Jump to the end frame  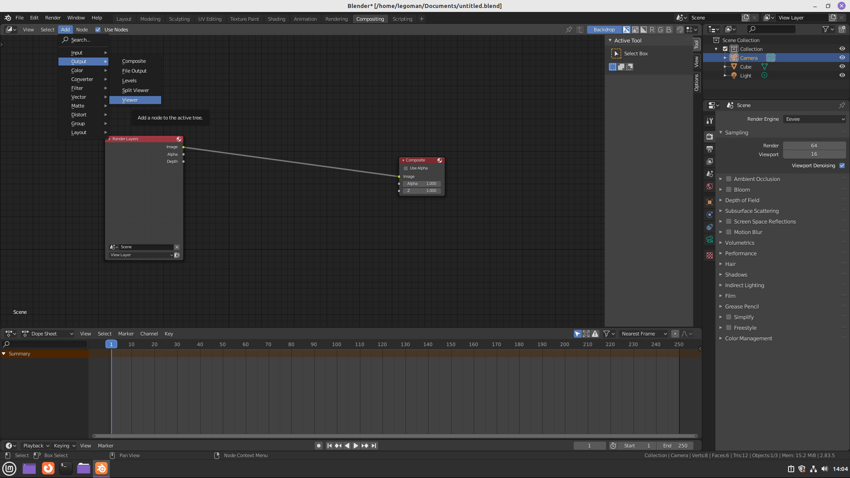pos(374,446)
